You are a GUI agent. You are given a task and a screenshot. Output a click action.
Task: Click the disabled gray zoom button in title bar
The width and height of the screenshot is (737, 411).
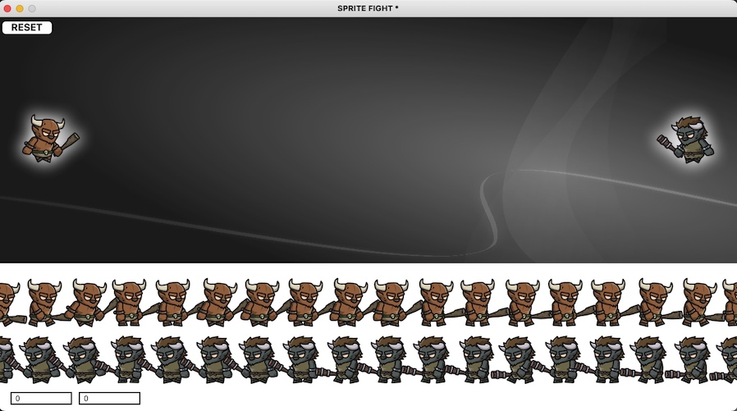[x=32, y=8]
